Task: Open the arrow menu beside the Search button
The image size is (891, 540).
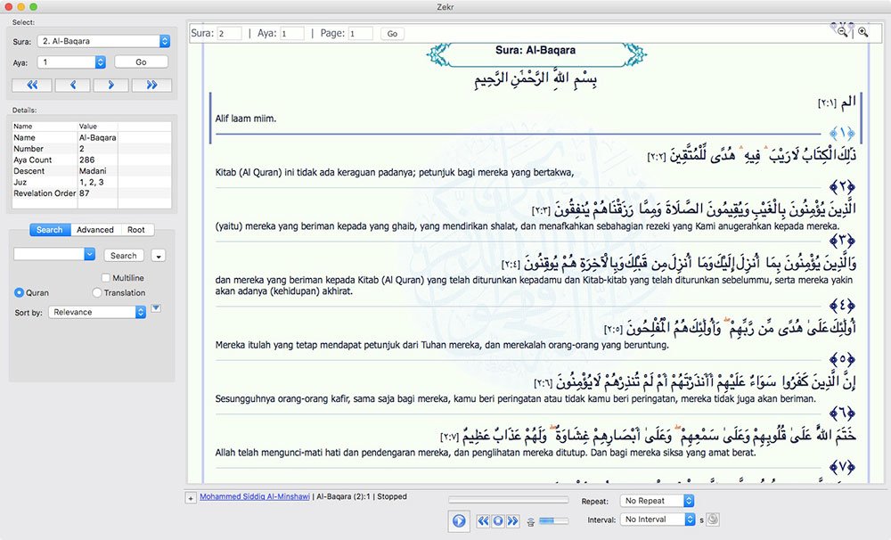Action: (x=159, y=256)
